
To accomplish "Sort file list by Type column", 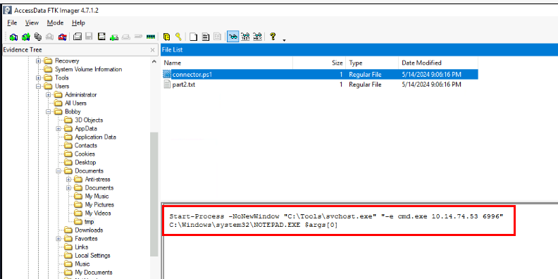I will coord(371,63).
